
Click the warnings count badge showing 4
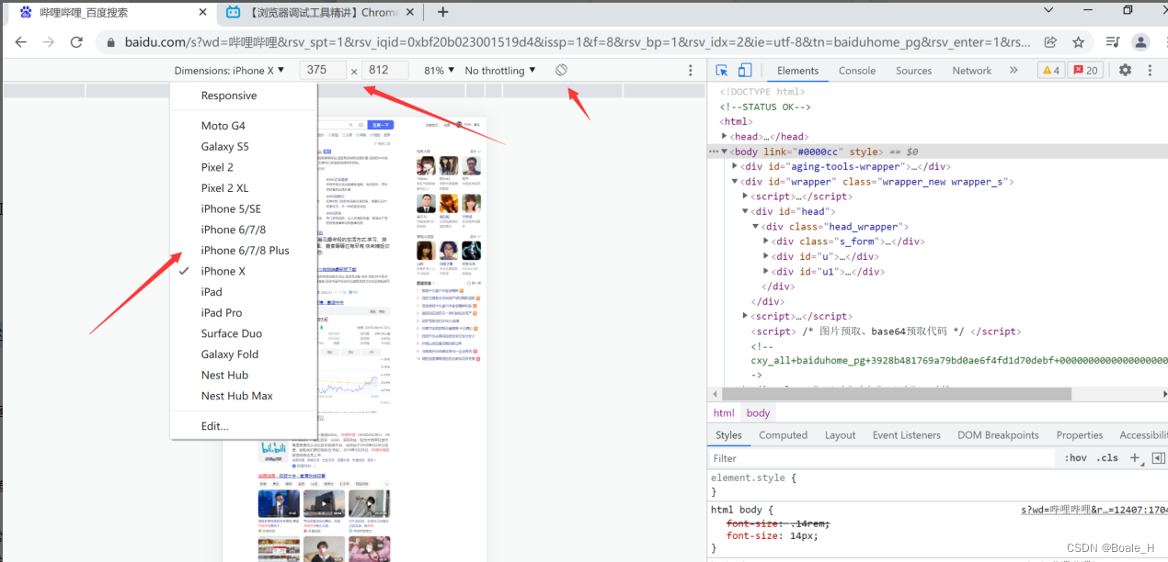coord(1049,71)
